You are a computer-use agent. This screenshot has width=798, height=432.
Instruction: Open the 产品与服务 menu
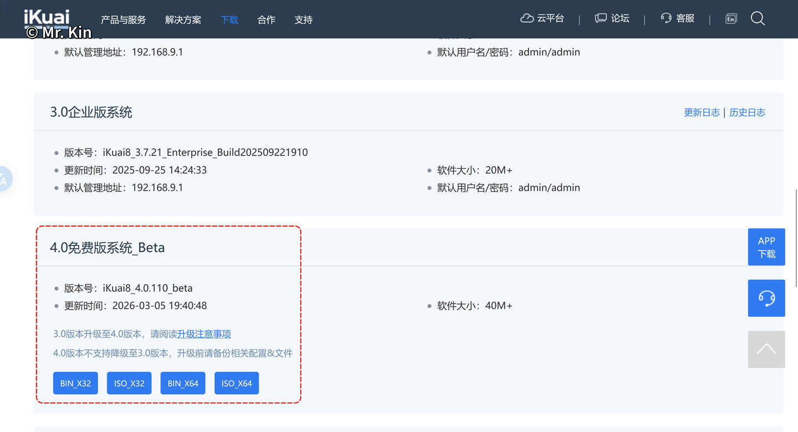123,20
